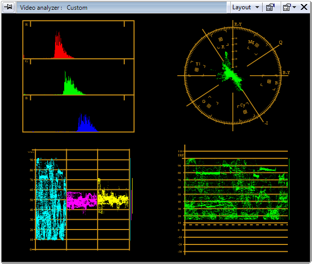
Task: Click the yellow target box near 'Yl'
Action: point(196,69)
